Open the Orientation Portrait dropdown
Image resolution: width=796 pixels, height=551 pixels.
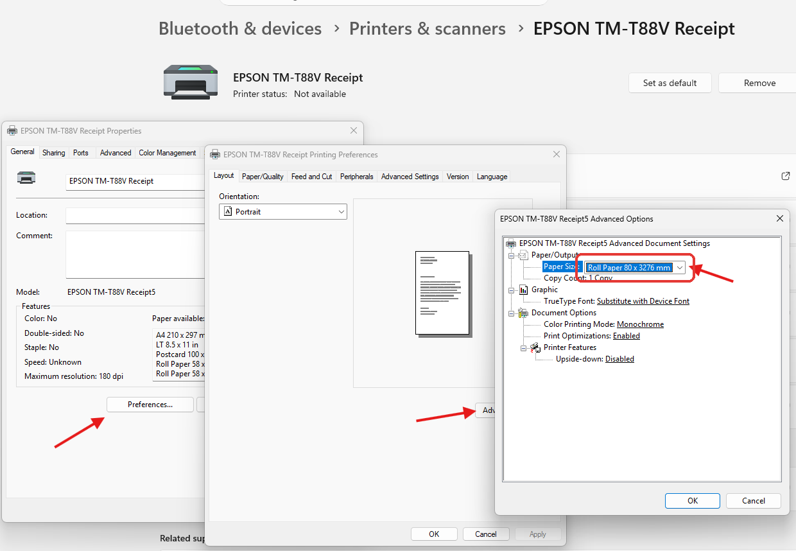(x=282, y=211)
